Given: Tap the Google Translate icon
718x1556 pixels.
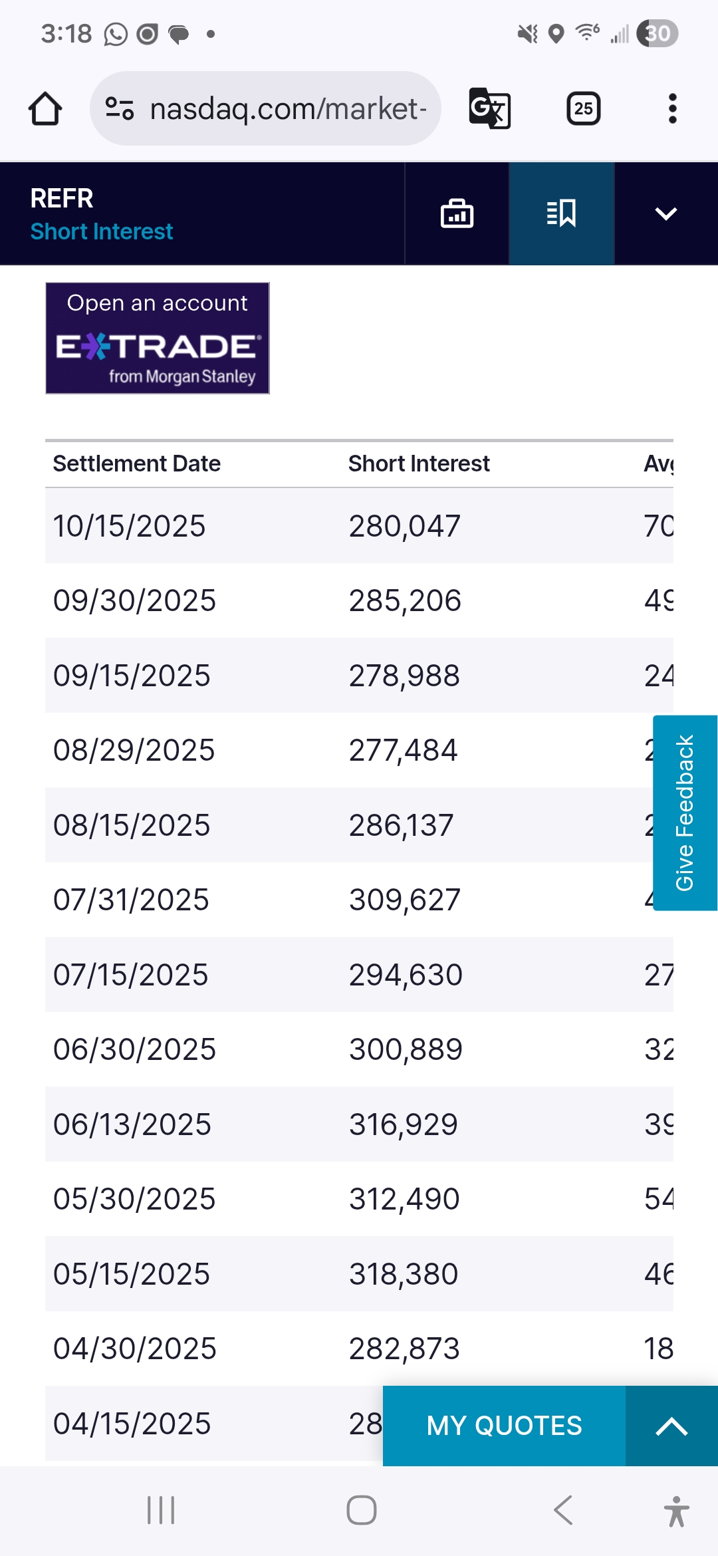Looking at the screenshot, I should 490,108.
